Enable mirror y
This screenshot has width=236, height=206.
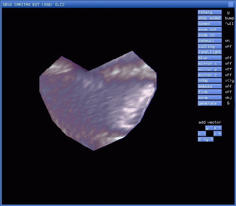210,69
